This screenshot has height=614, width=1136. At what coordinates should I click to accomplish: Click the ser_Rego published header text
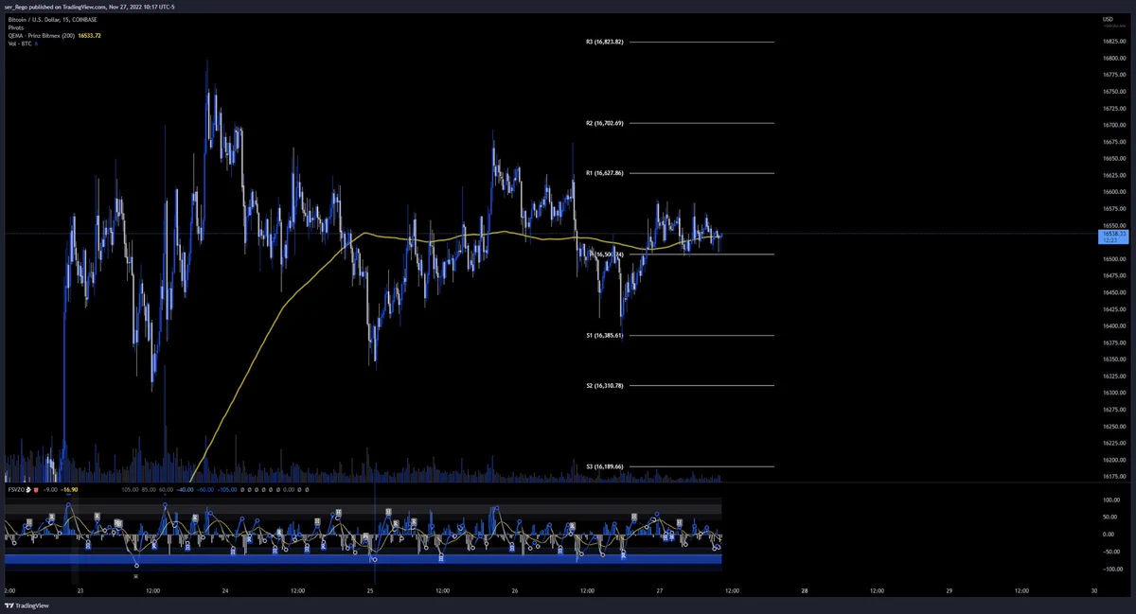(89, 7)
